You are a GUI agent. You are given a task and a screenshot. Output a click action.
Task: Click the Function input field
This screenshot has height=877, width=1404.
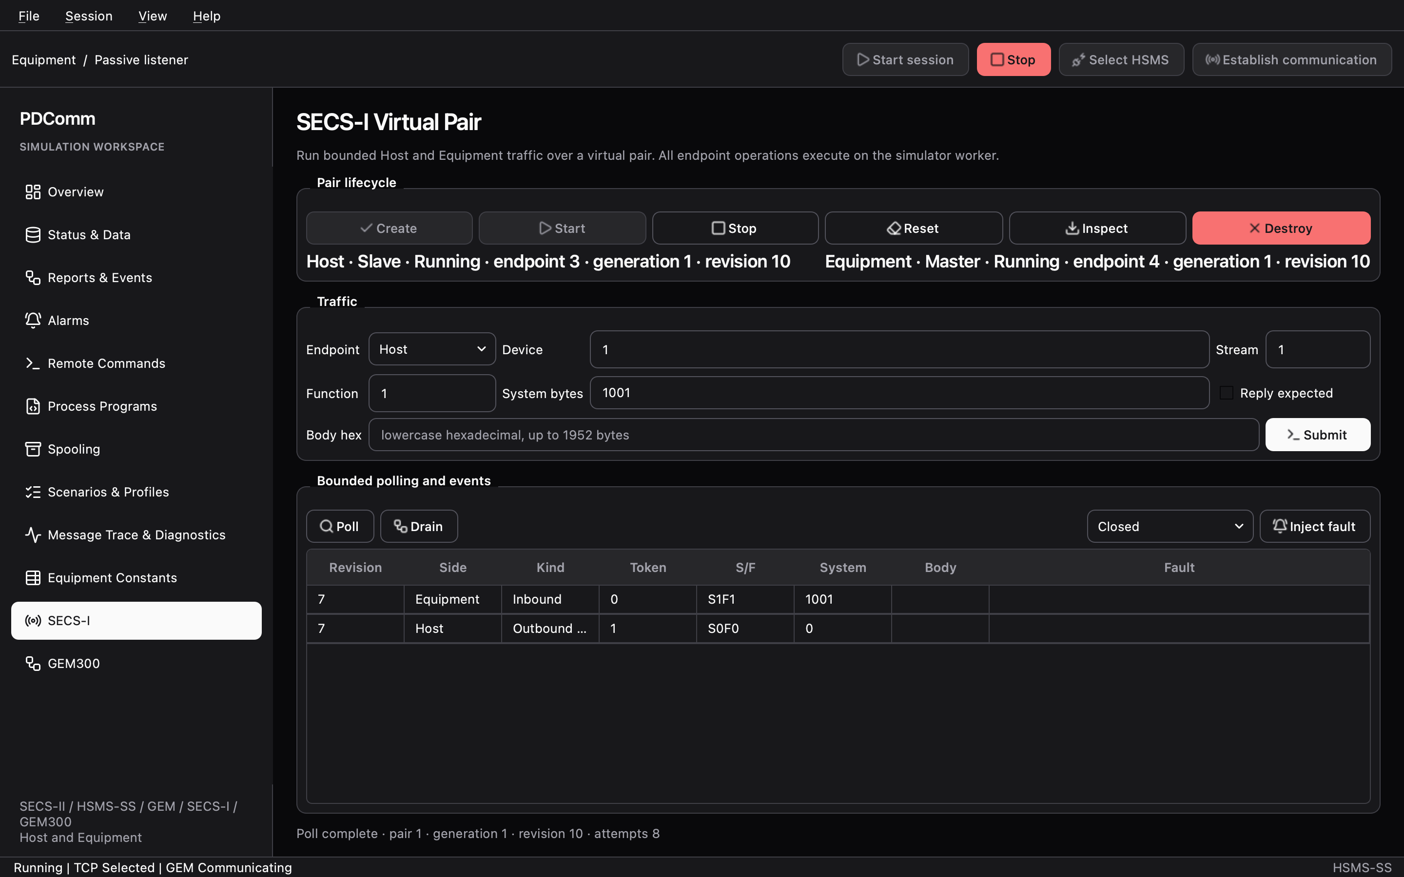(432, 393)
